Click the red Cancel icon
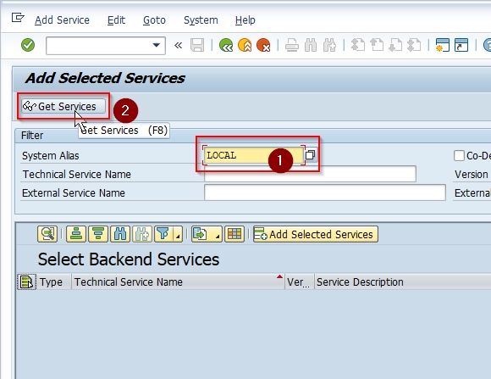Viewport: 491px width, 379px height. [x=263, y=45]
